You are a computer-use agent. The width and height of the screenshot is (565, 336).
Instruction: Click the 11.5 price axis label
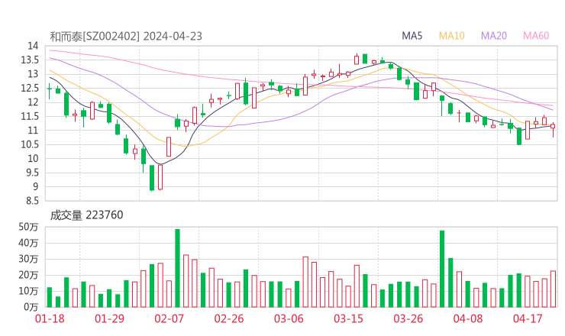point(30,116)
